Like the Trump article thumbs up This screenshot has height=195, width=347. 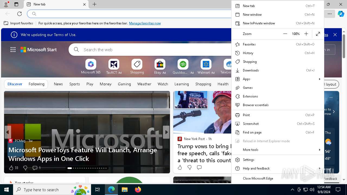[x=180, y=167]
